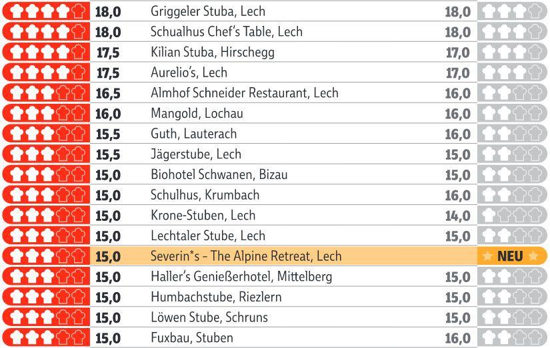Click red chef hats beside Guth, Lauterach
This screenshot has height=348, width=550.
(46, 134)
